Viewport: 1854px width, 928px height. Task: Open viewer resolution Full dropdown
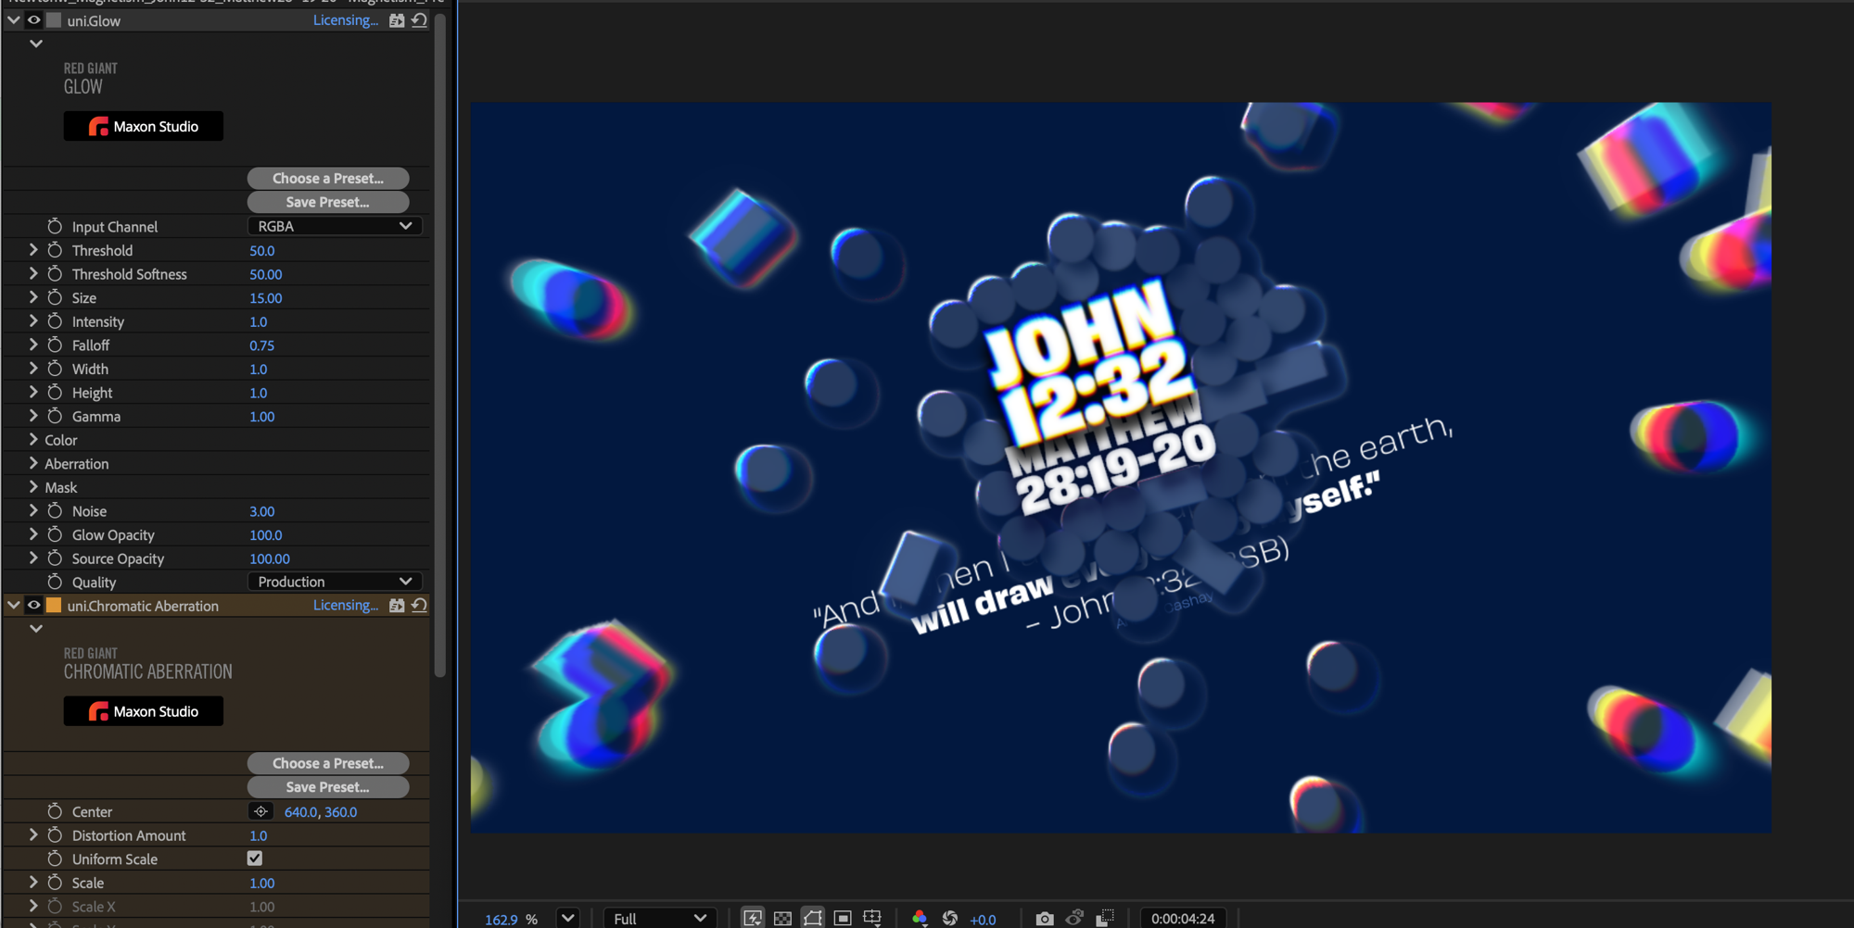pyautogui.click(x=659, y=918)
